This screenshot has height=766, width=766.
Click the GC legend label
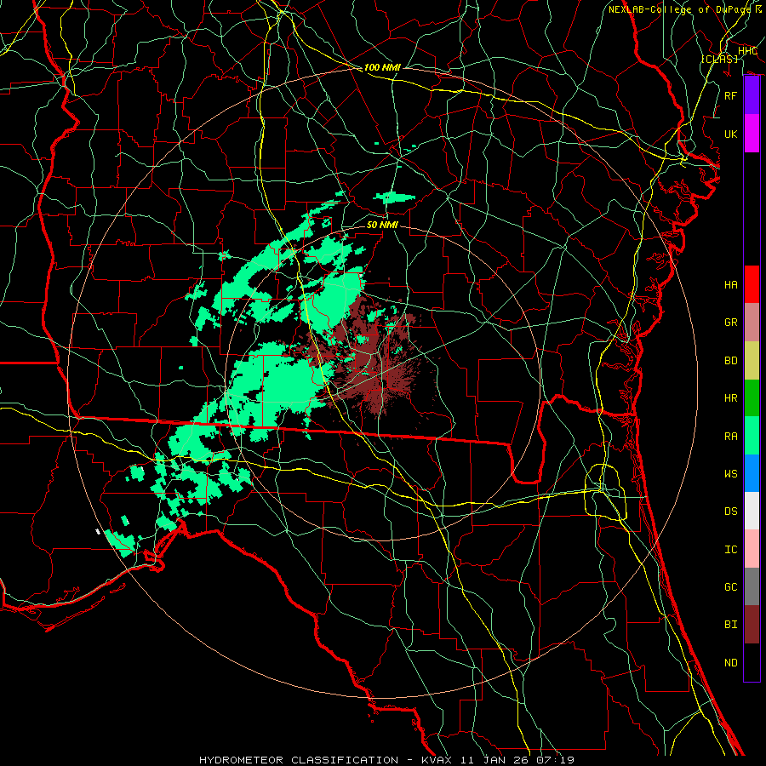tap(730, 586)
